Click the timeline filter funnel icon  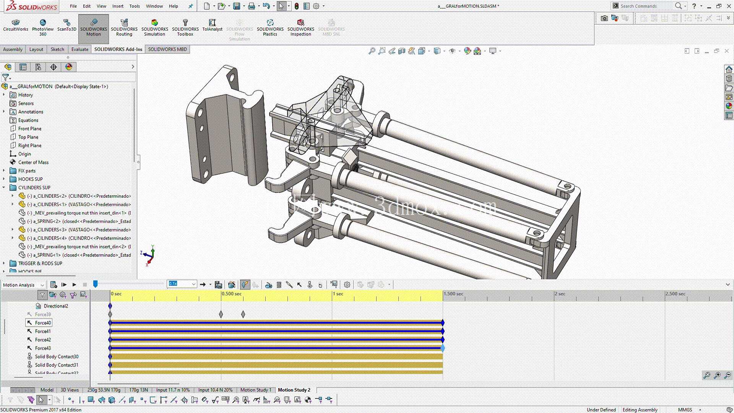pyautogui.click(x=42, y=295)
